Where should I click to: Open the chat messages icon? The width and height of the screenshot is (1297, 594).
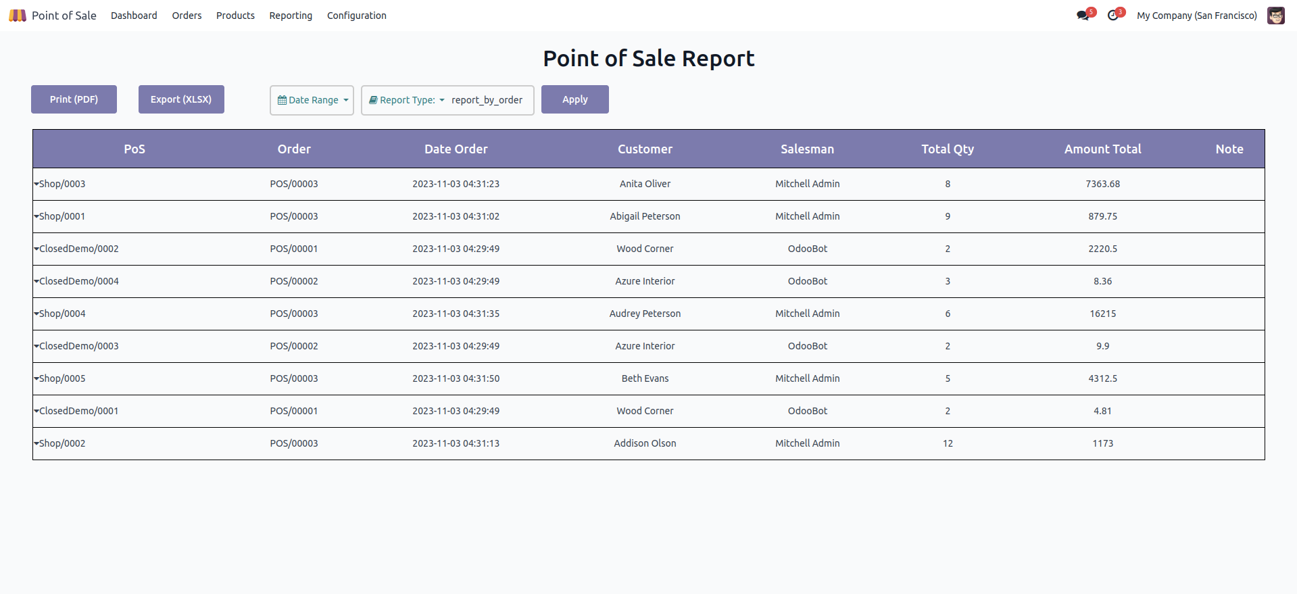[1083, 16]
